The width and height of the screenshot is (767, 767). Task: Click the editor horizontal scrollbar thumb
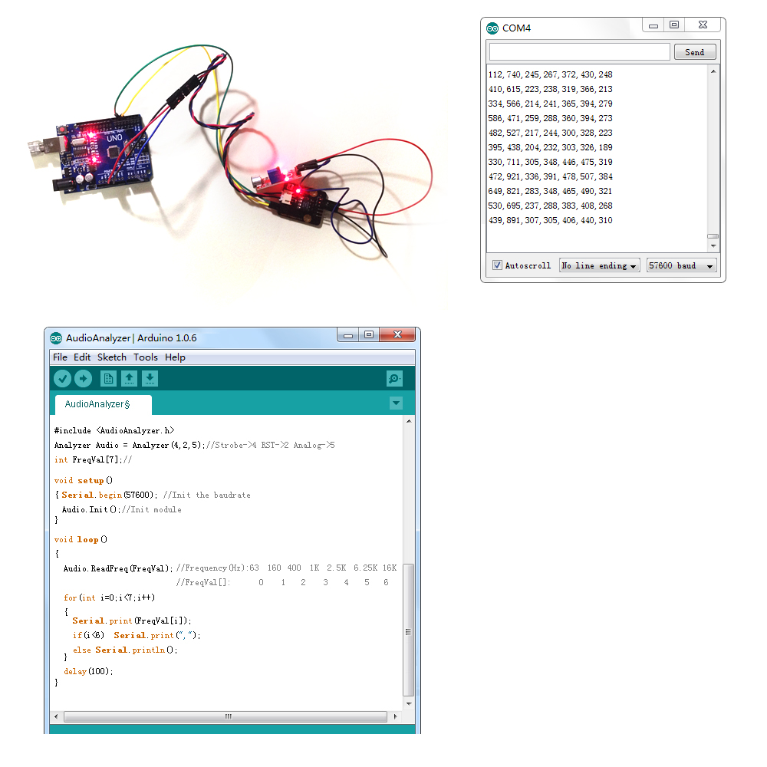[225, 716]
